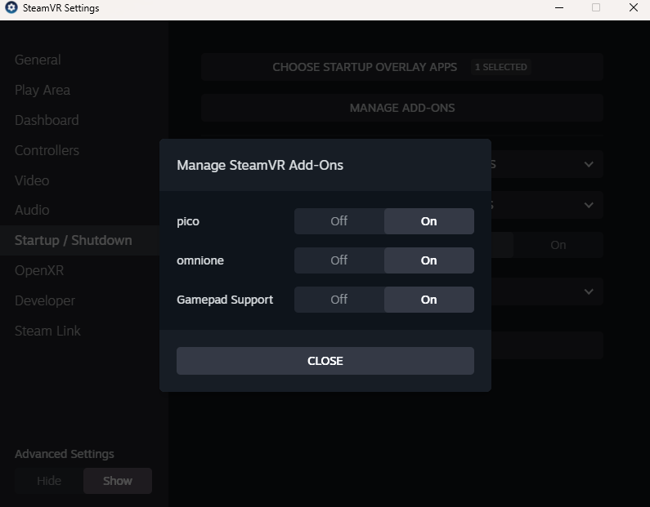Image resolution: width=650 pixels, height=507 pixels.
Task: Turn off the pico add-on
Action: (339, 221)
